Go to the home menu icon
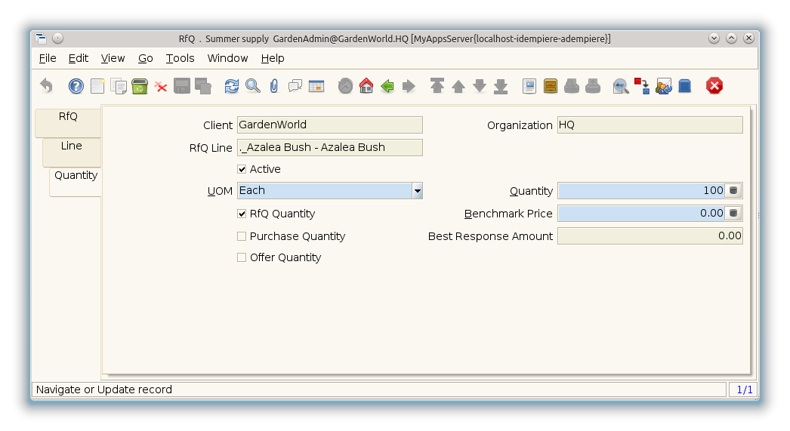The height and width of the screenshot is (431, 790). coord(366,86)
